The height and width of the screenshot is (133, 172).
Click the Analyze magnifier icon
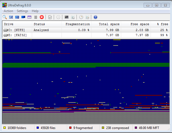[5, 17]
